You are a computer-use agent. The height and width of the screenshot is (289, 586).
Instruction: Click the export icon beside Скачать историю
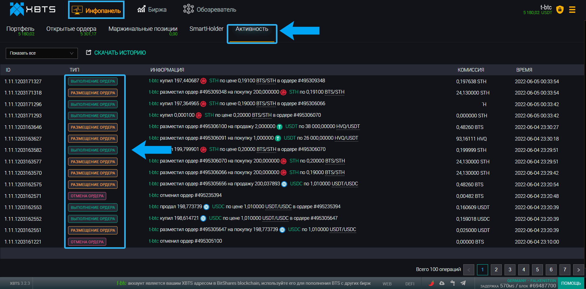pyautogui.click(x=89, y=52)
